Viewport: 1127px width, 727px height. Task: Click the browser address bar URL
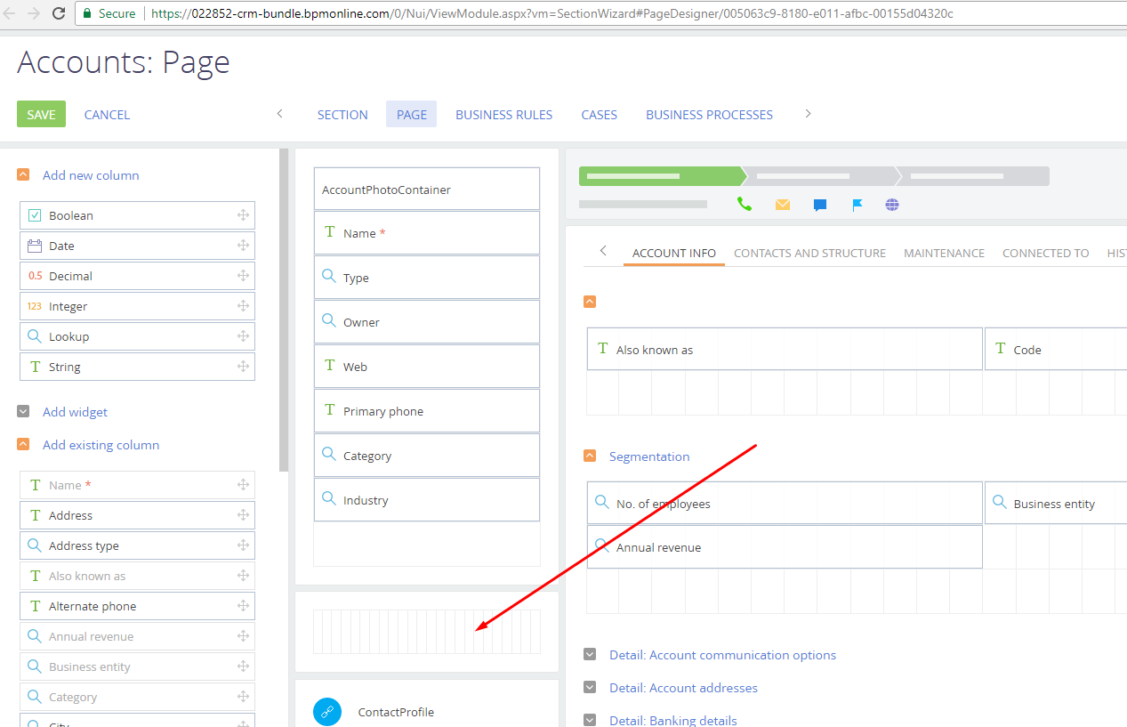pos(551,13)
